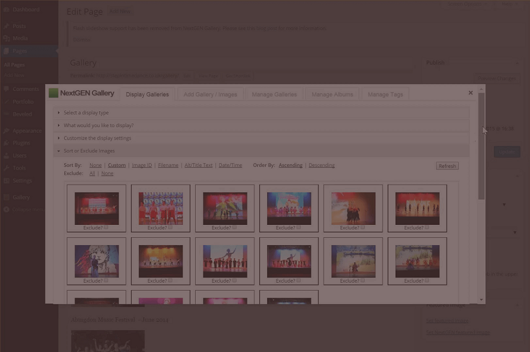Click None to clear all exclusions
This screenshot has width=530, height=352.
(107, 173)
